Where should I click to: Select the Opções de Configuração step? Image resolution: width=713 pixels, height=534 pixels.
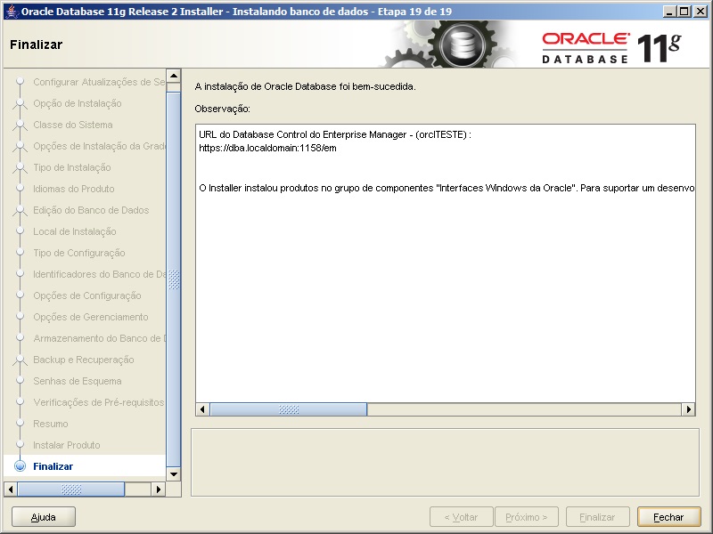click(86, 295)
